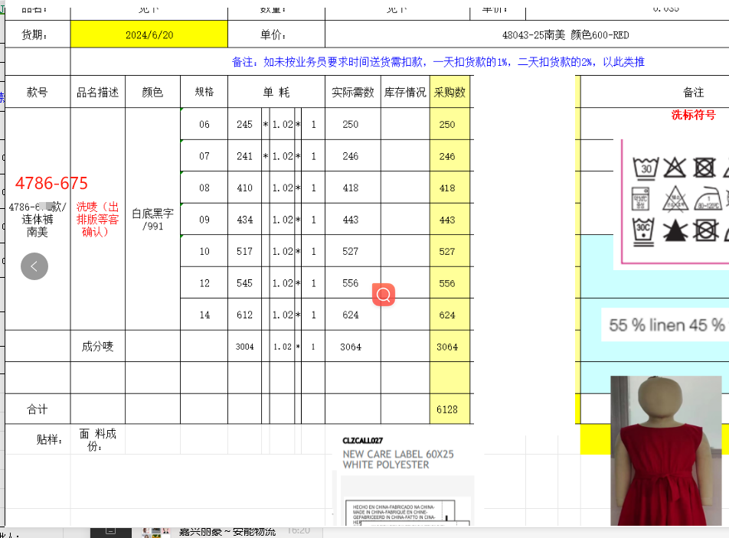Screen dimensions: 729x538
Task: Click the top-row crossed-out tumble dry square
Action: [x=704, y=168]
